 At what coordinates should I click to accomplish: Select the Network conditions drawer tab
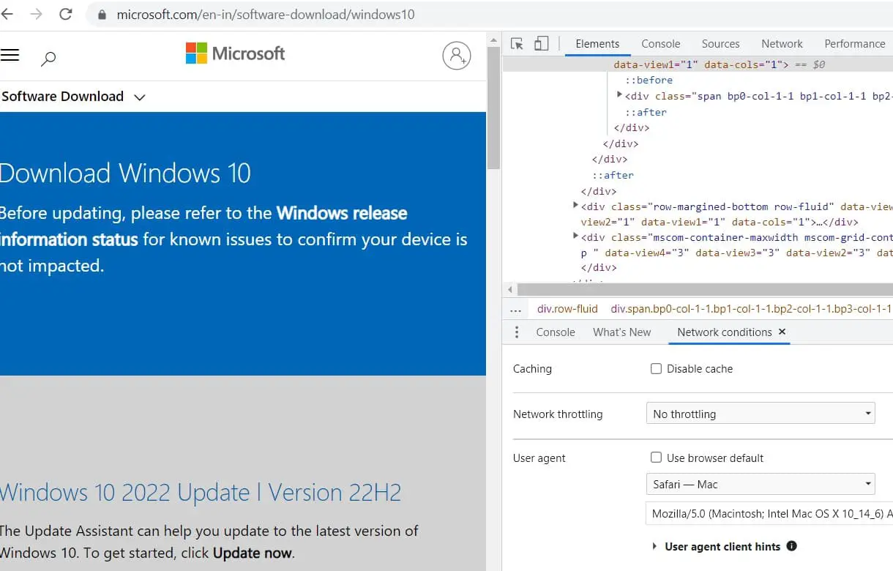coord(725,332)
